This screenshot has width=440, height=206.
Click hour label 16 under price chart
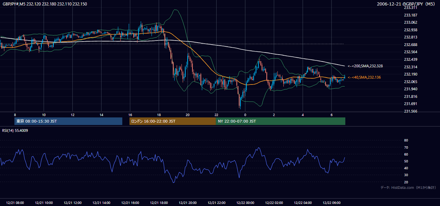point(130,115)
